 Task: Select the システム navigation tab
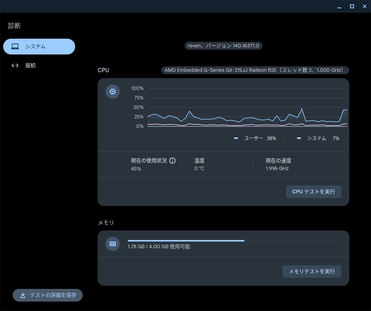point(39,47)
